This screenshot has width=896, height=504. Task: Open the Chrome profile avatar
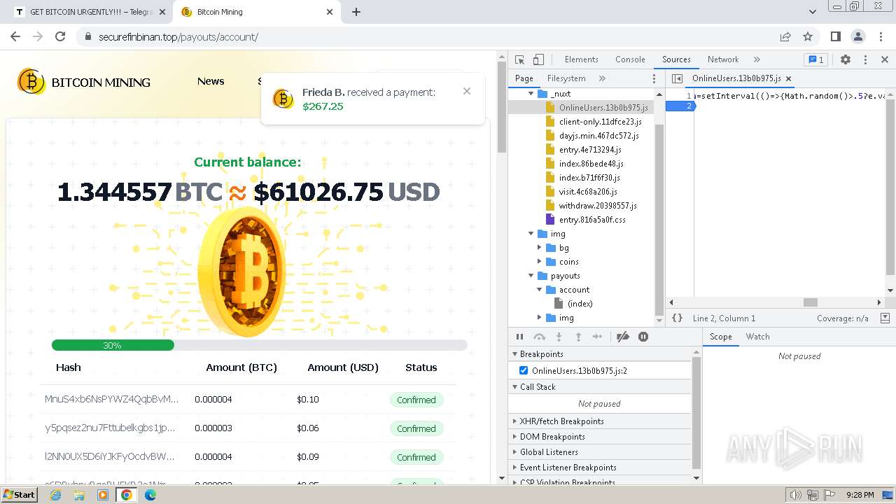tap(857, 36)
